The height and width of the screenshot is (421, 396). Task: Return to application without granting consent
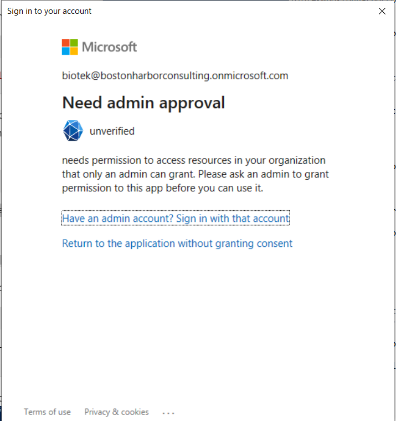coord(177,244)
